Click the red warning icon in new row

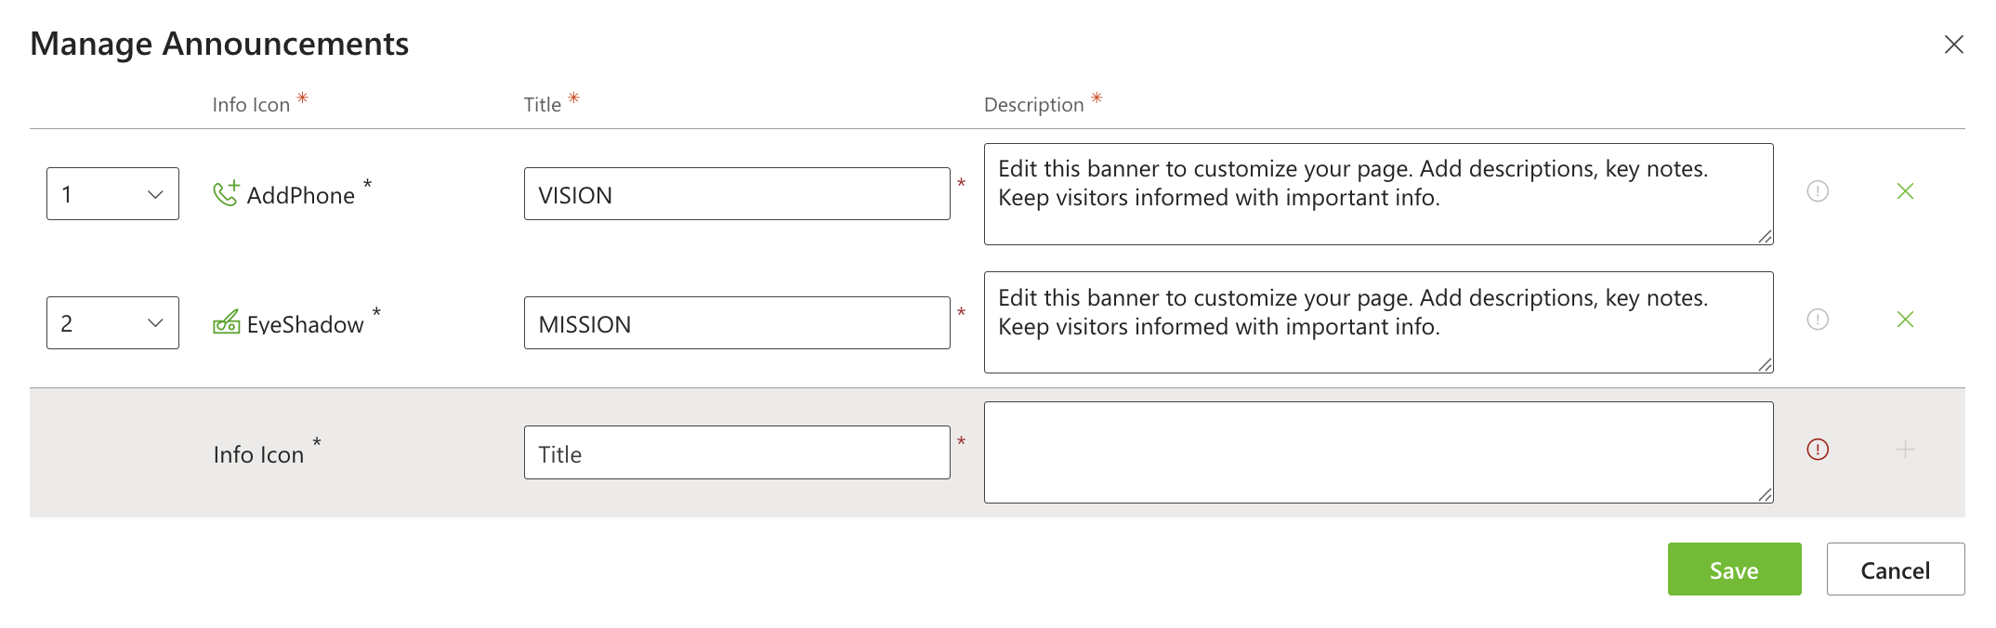pyautogui.click(x=1817, y=450)
